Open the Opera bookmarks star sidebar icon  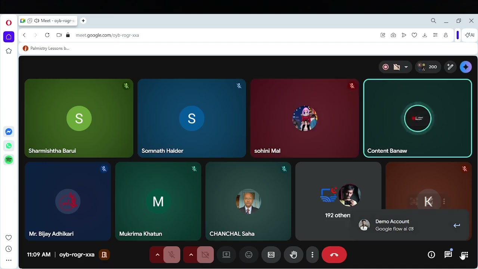point(9,51)
